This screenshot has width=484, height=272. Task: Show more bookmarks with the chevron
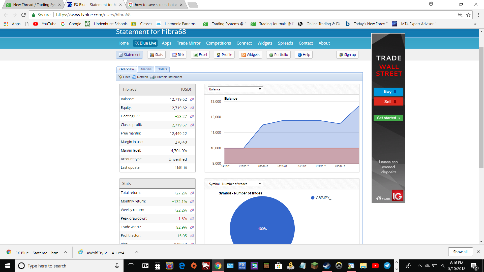pyautogui.click(x=475, y=24)
